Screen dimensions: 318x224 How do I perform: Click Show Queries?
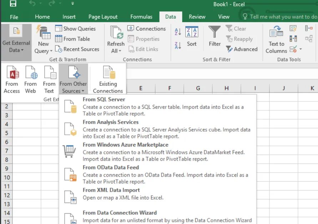[x=75, y=28]
